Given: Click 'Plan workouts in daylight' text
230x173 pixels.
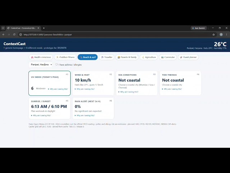Looking at the screenshot, I should [x=43, y=111].
